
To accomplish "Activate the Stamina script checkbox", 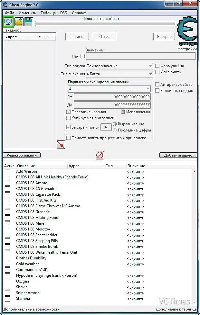I will click(7, 299).
